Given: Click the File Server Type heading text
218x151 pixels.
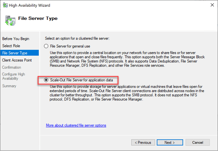Looking at the screenshot, I should tap(38, 18).
